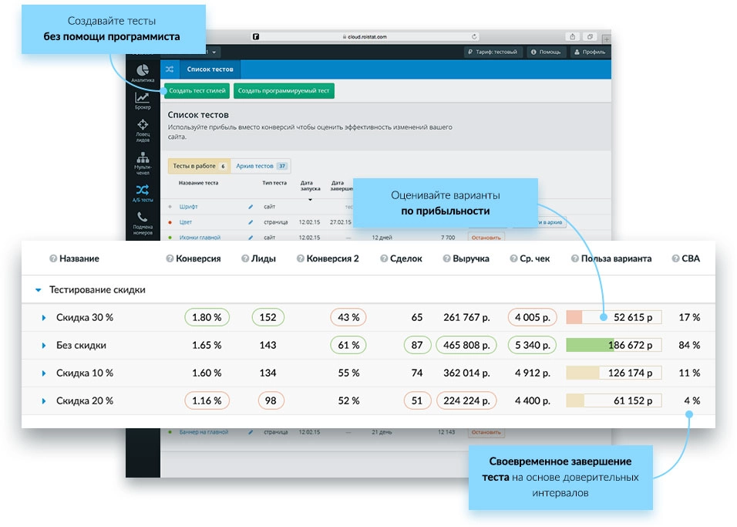Click help icon beside Конверсия 2 column

point(301,259)
